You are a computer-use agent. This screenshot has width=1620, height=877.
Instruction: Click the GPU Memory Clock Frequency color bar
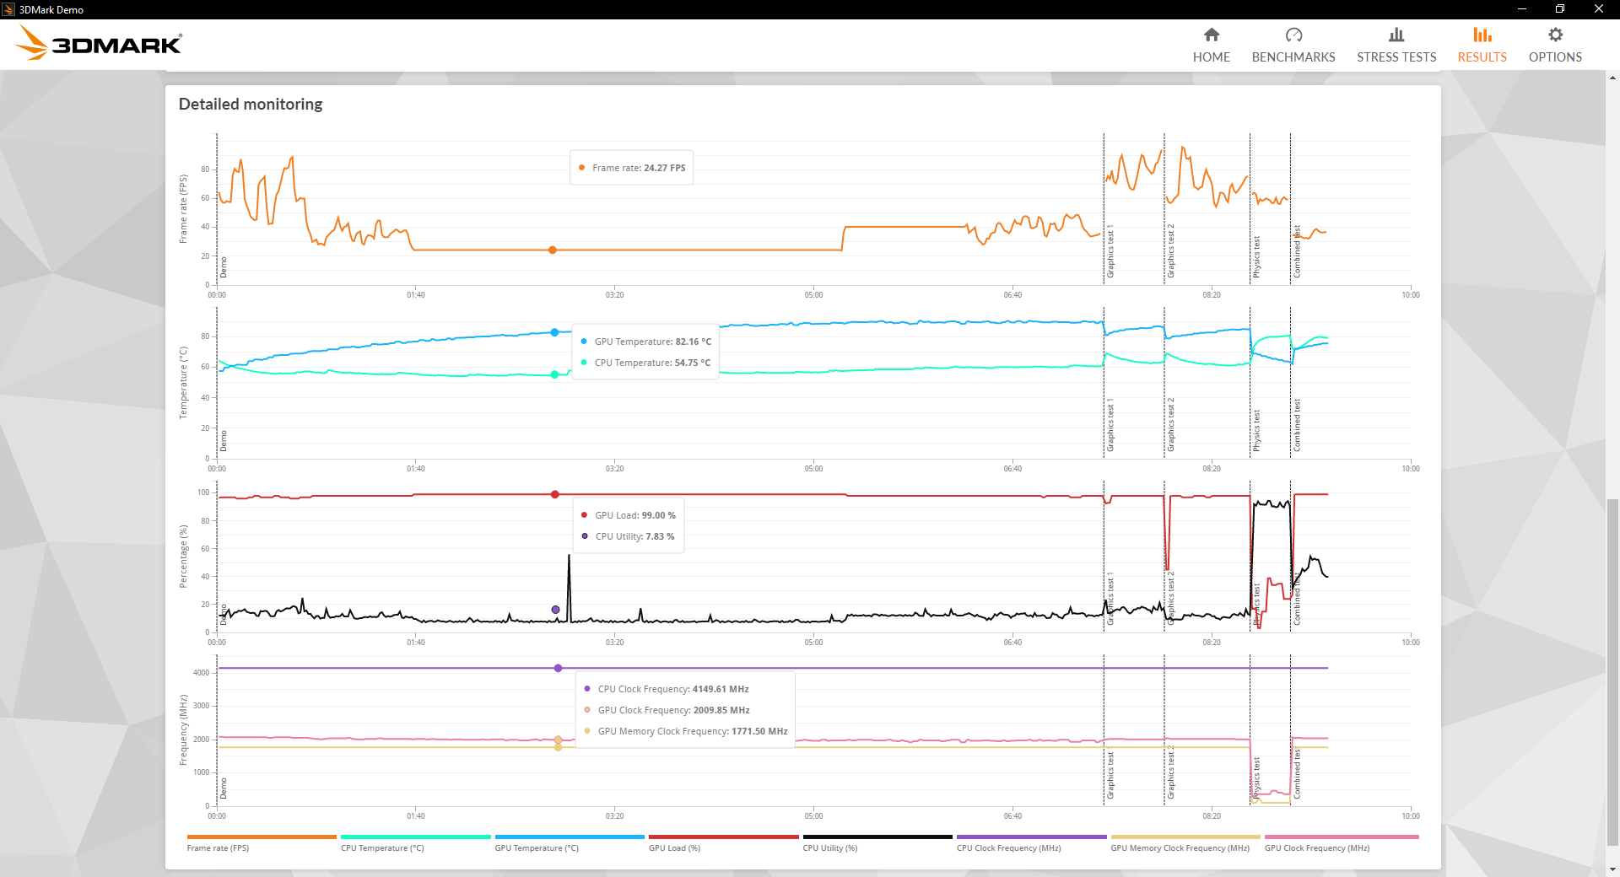click(x=1185, y=837)
